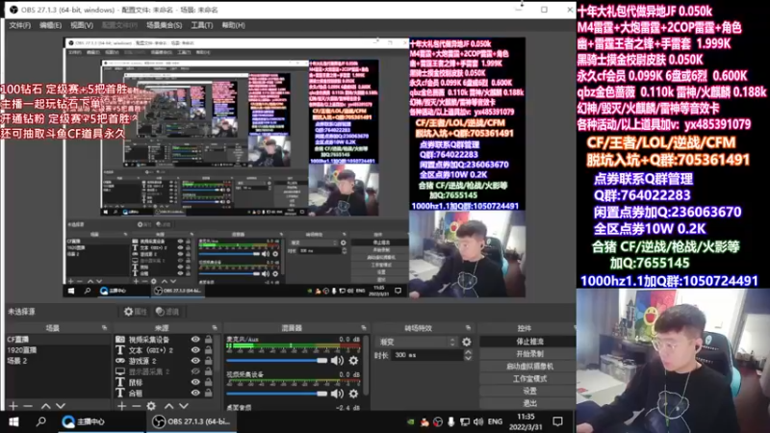Screen dimensions: 770x433
Task: Open the 帮助(H) menu
Action: [x=233, y=25]
